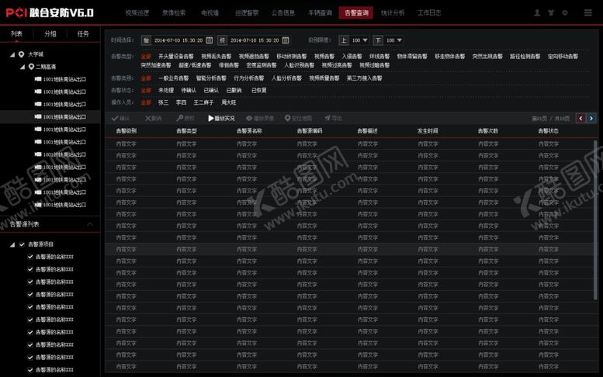
Task: Switch to the 统计分析 top menu tab
Action: coord(393,13)
